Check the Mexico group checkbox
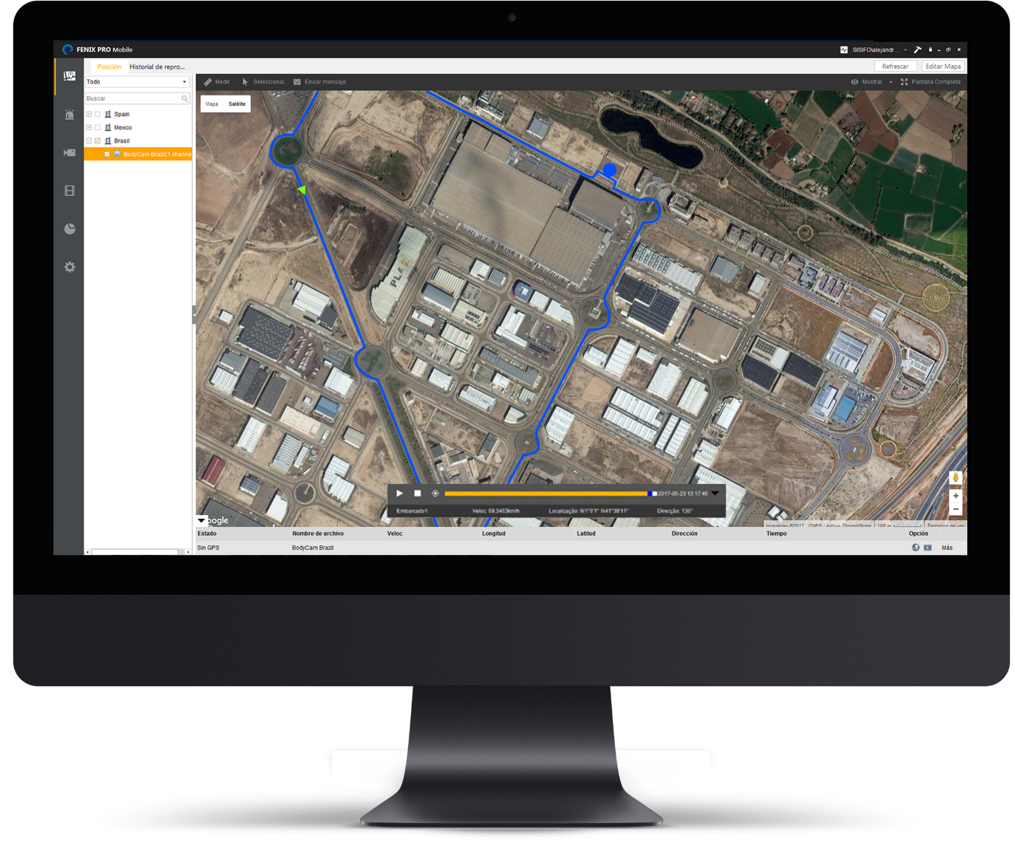The width and height of the screenshot is (1015, 853). pyautogui.click(x=98, y=128)
